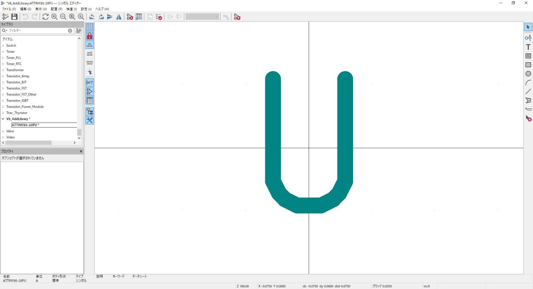Mirror the symbol horizontally
Viewport: 533px width, 289px height.
tap(119, 16)
